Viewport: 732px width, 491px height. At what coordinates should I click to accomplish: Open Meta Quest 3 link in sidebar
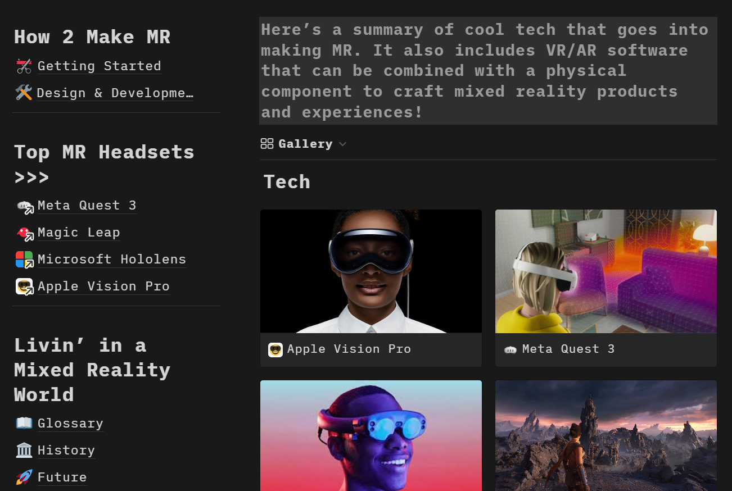[87, 206]
